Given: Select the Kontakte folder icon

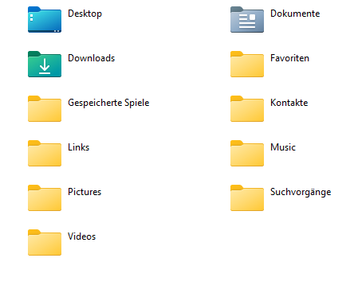Looking at the screenshot, I should [x=247, y=109].
